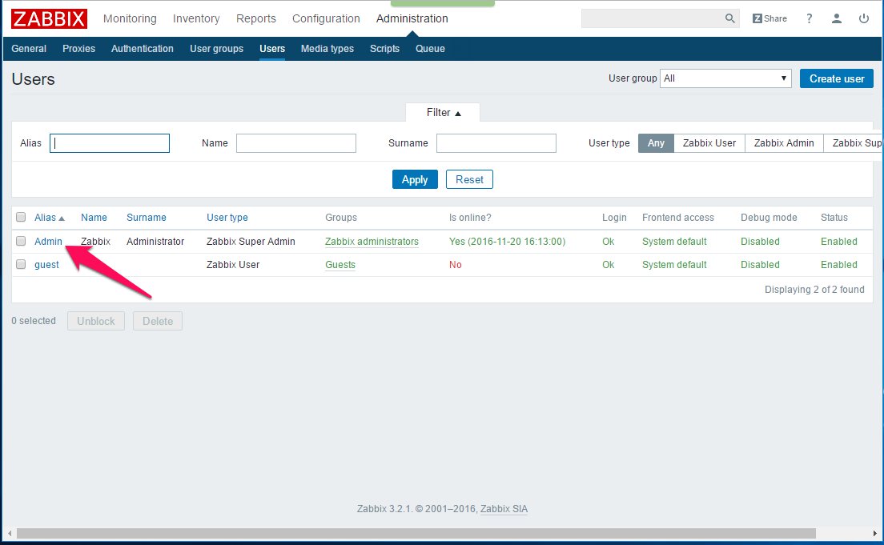
Task: Focus the Alias filter field
Action: (x=110, y=143)
